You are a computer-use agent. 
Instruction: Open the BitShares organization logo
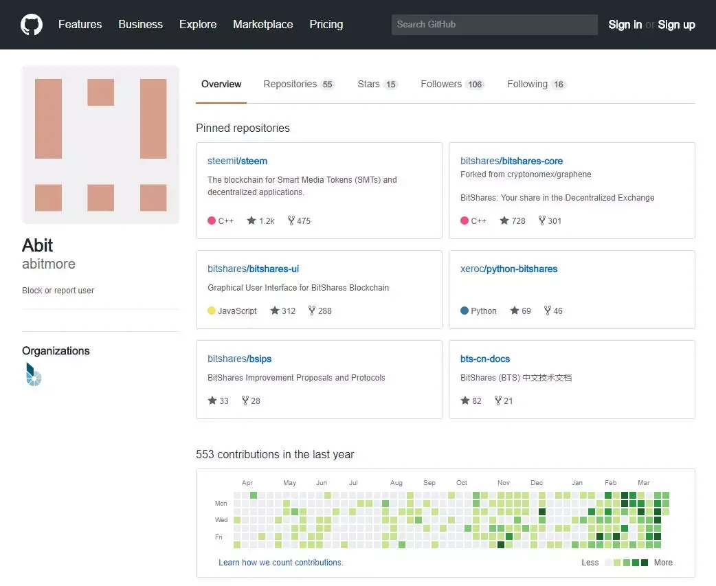coord(34,374)
